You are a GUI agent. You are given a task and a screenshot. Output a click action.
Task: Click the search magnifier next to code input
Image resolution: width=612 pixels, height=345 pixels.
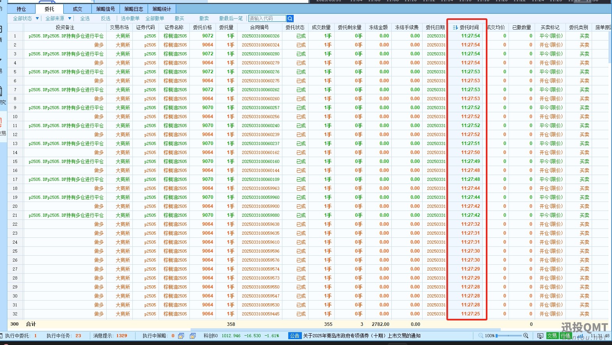tap(290, 18)
